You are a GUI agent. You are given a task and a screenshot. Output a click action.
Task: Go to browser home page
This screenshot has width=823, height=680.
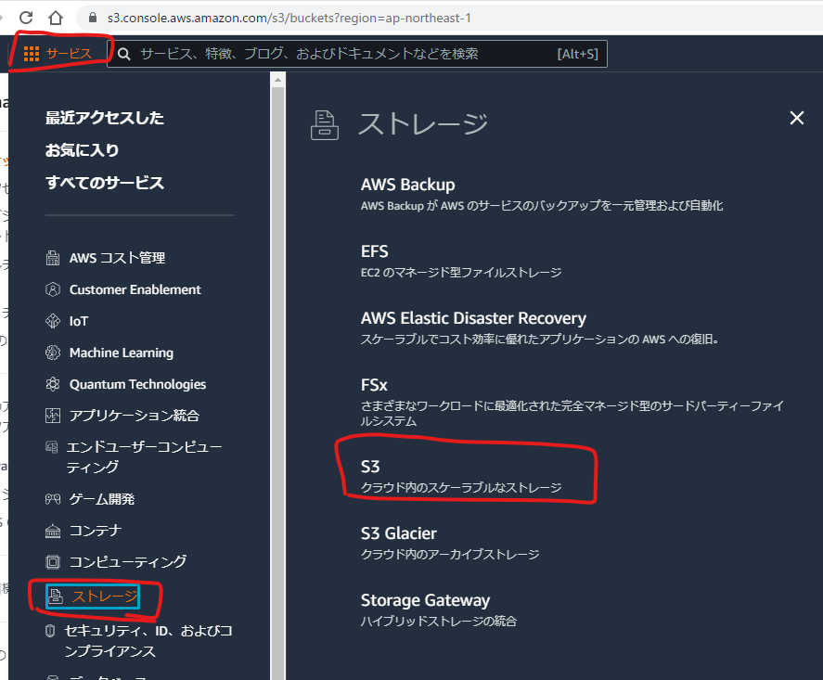tap(56, 18)
